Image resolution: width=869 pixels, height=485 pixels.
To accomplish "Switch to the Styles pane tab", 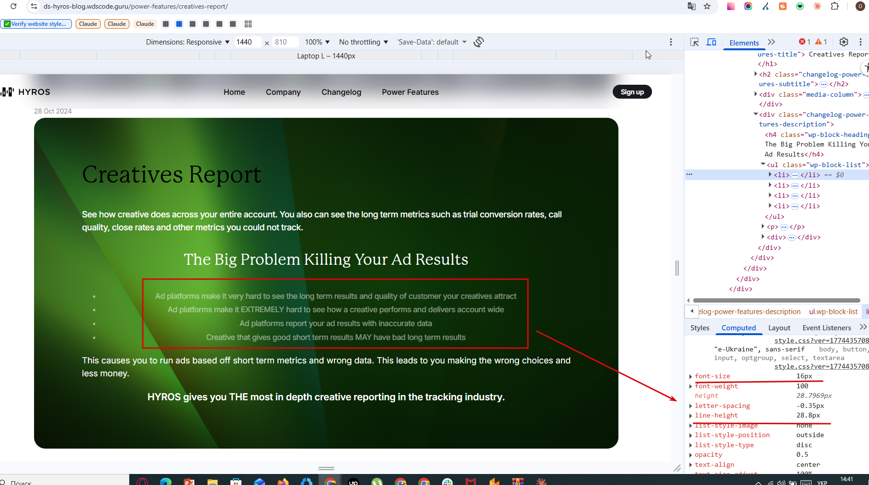I will 699,327.
